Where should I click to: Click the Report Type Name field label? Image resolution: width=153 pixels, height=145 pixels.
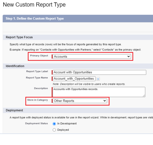click(37, 78)
